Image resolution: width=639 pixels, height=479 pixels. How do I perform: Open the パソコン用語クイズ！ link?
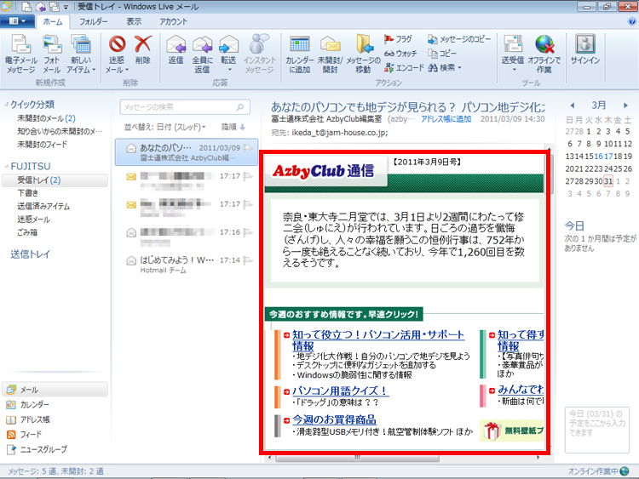click(340, 391)
